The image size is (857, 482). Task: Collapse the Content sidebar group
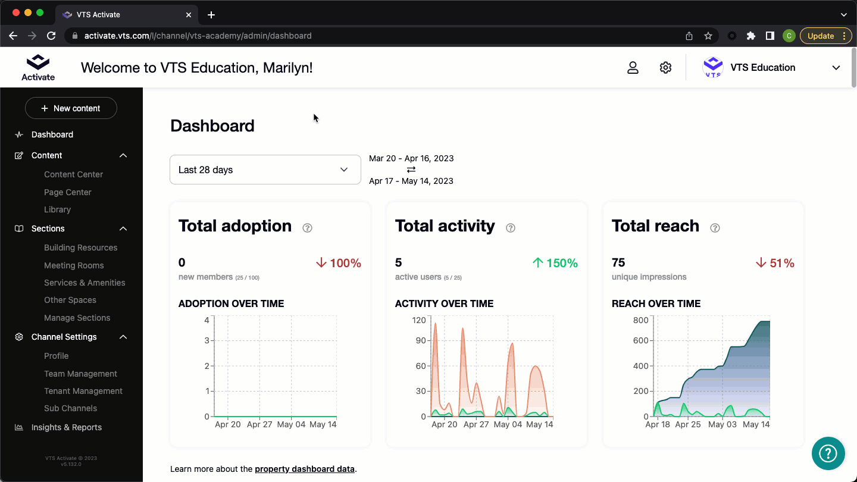123,155
